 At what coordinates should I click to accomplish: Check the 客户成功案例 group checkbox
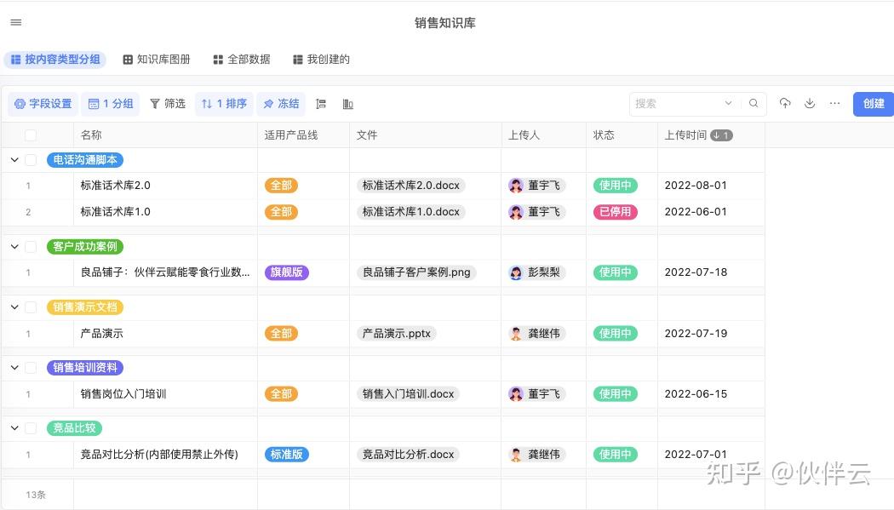[31, 247]
